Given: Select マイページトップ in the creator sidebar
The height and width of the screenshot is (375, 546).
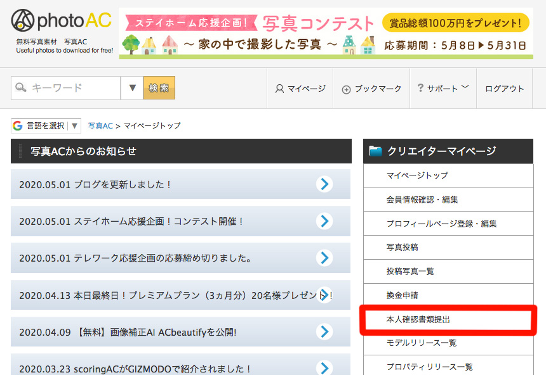Looking at the screenshot, I should pos(448,175).
